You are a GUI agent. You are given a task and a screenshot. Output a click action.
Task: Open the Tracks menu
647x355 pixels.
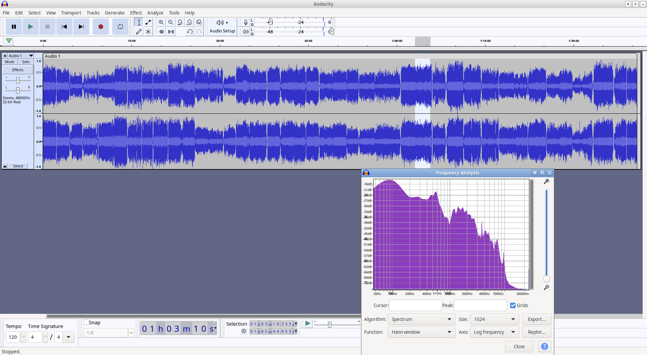(93, 13)
